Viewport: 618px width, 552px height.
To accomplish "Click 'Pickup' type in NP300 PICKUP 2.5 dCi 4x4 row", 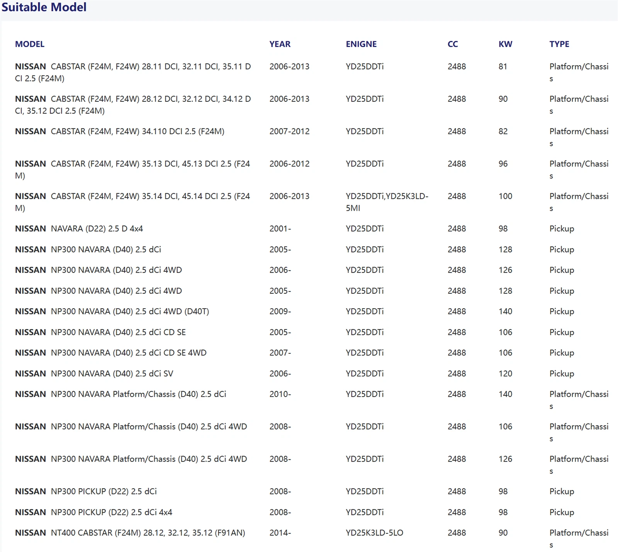I will pos(562,512).
